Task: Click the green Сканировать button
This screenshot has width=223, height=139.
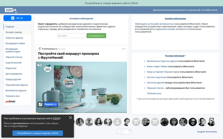Action: pos(96,35)
